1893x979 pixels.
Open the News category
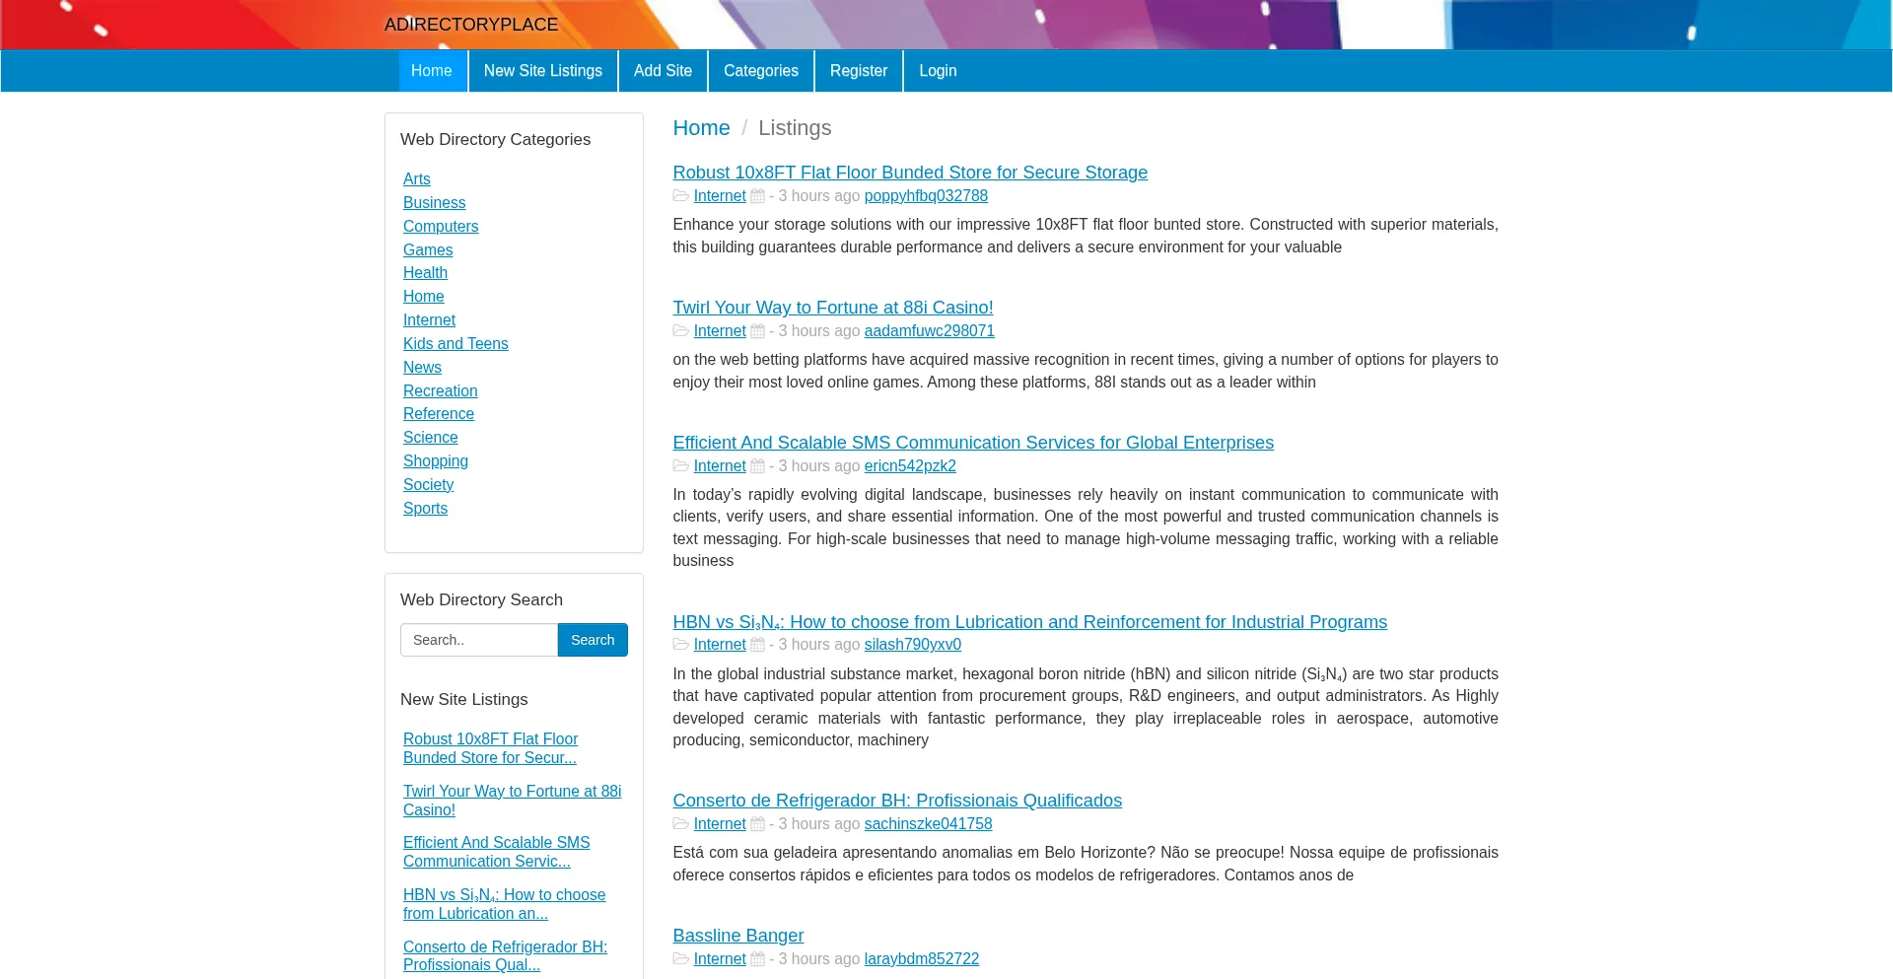[422, 368]
